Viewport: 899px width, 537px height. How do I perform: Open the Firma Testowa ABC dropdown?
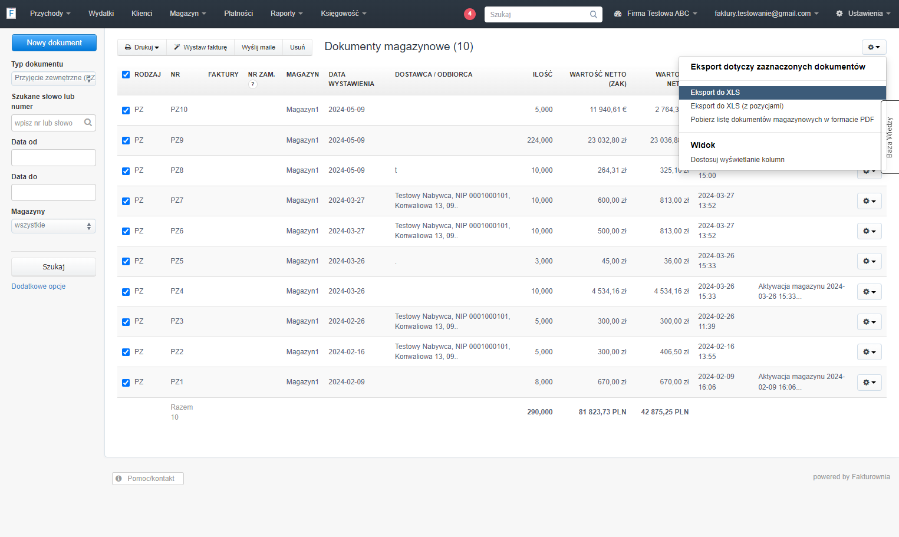656,14
